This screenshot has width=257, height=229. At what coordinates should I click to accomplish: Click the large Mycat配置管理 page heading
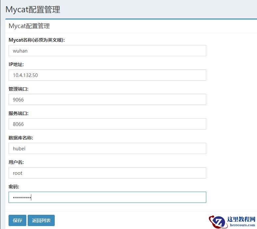coord(33,9)
